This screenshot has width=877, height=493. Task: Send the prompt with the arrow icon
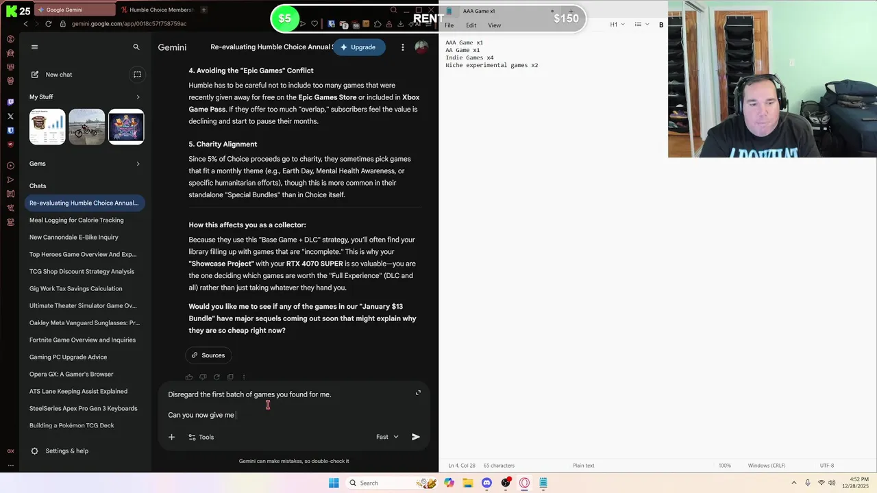tap(416, 437)
